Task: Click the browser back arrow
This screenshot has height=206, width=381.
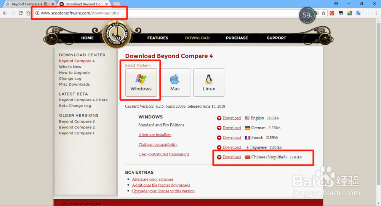Action: click(5, 13)
